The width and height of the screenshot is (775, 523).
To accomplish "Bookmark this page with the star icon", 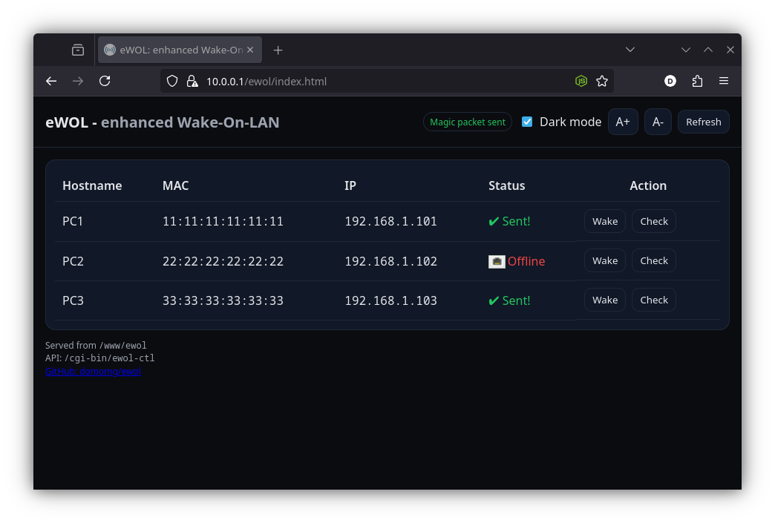I will 602,81.
